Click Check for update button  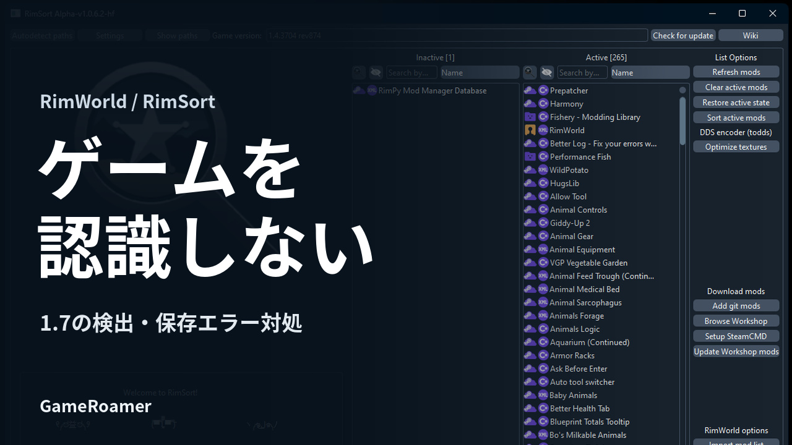pos(683,35)
